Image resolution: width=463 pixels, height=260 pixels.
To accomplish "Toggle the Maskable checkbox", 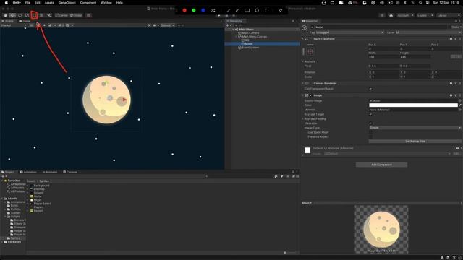I will point(370,123).
